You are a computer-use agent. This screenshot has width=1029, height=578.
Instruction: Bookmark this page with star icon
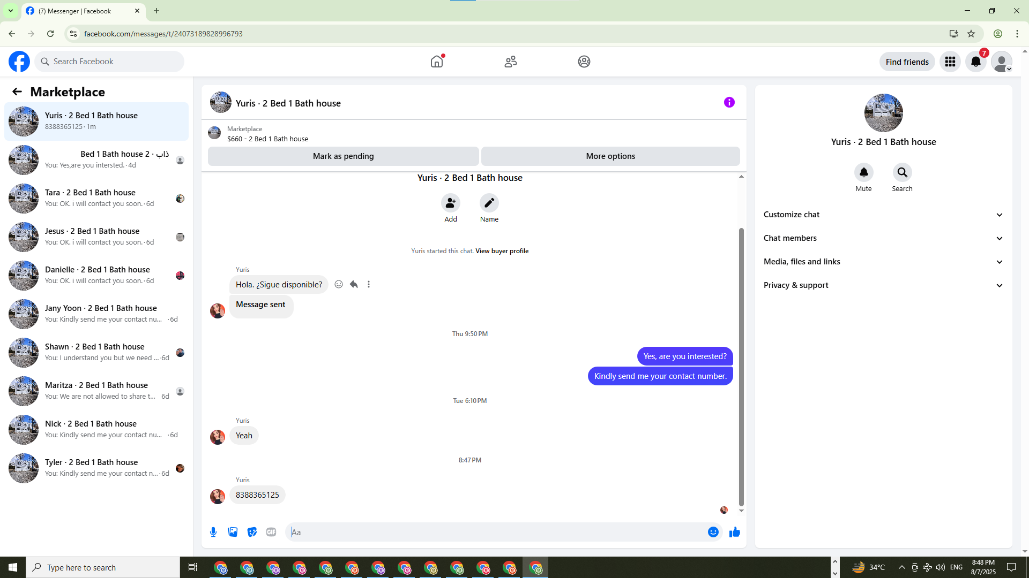click(971, 34)
